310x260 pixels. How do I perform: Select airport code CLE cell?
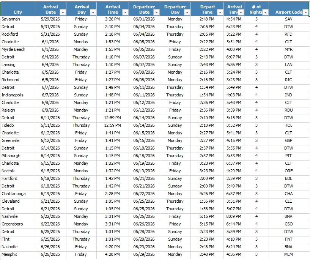click(x=289, y=201)
